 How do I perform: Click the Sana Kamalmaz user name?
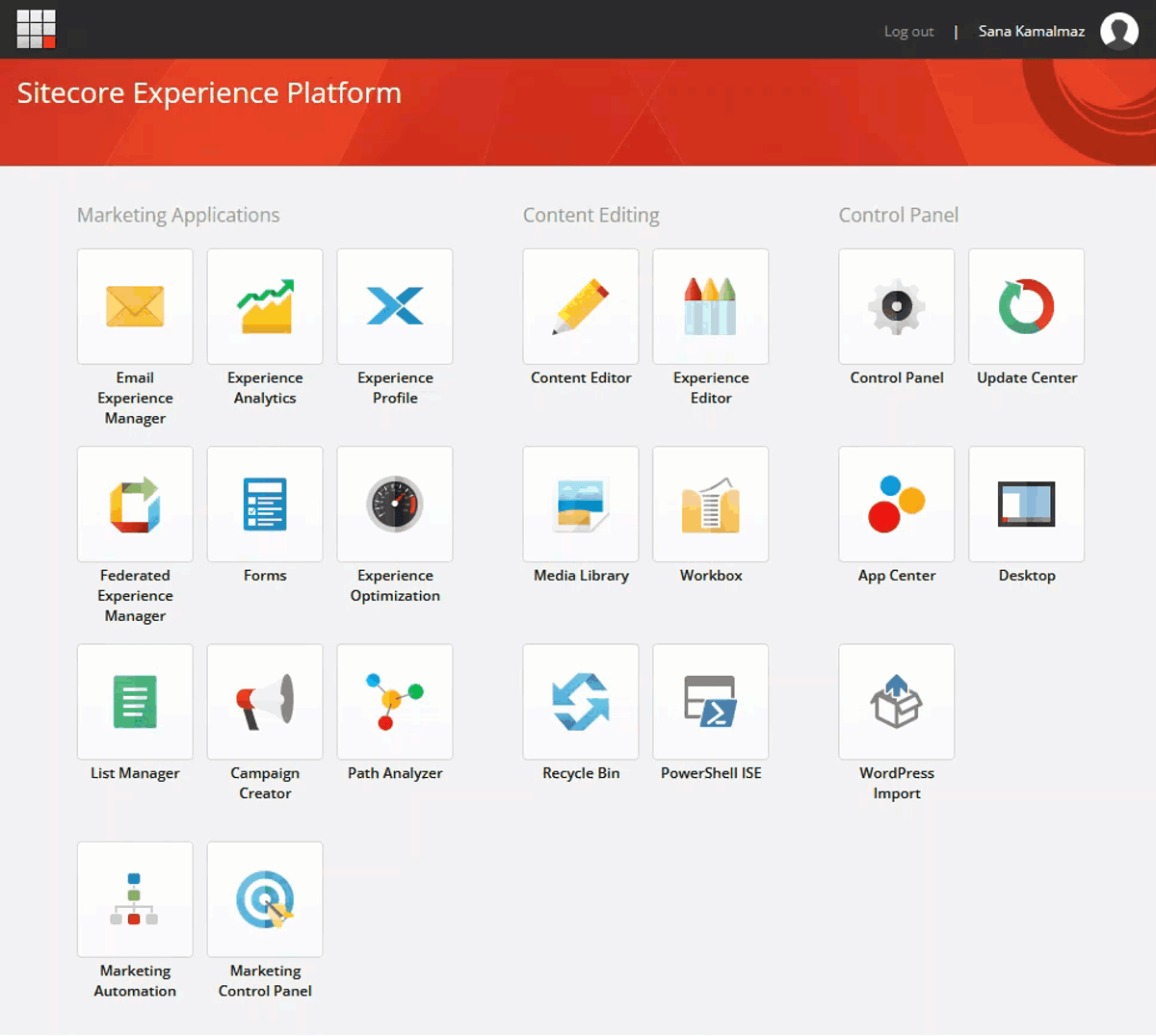click(x=1032, y=32)
